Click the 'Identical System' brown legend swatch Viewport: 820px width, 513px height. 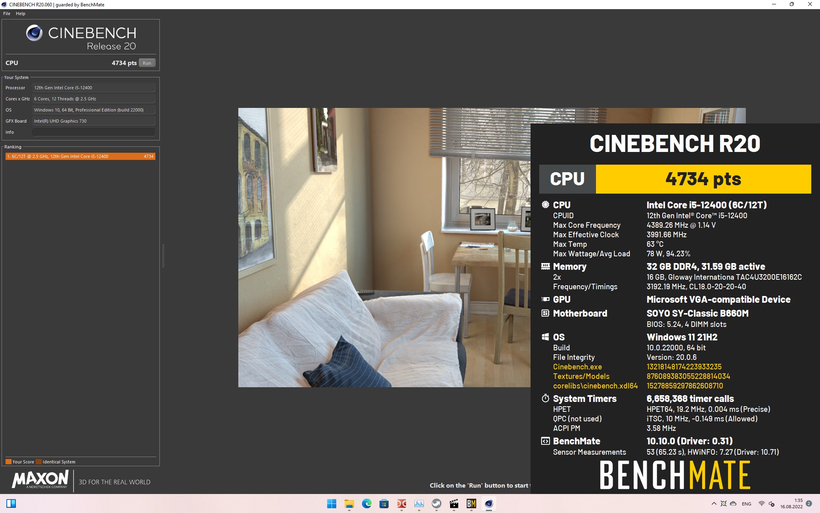38,461
